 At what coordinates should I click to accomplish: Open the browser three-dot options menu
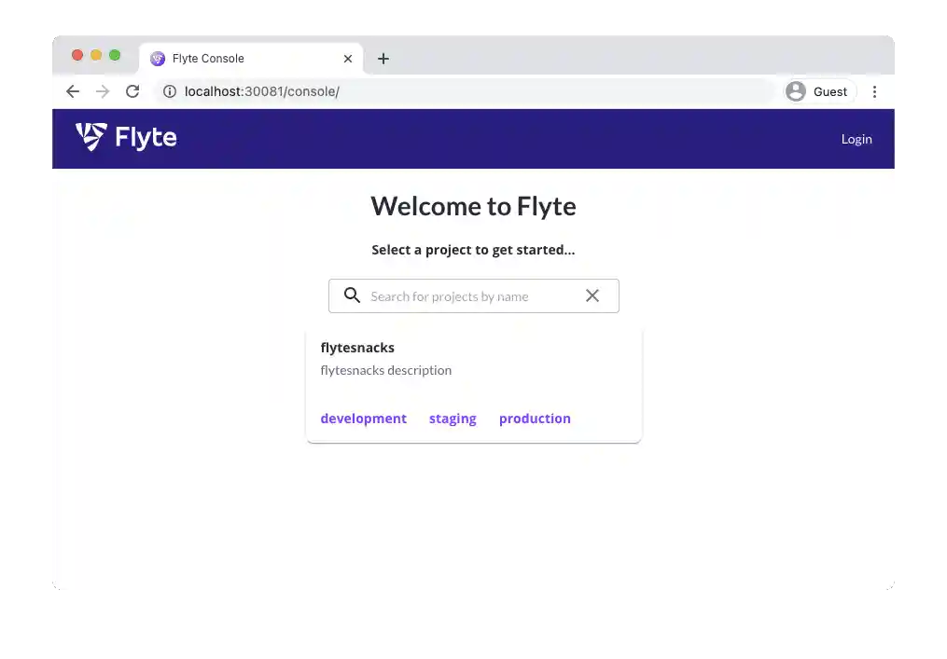tap(875, 91)
